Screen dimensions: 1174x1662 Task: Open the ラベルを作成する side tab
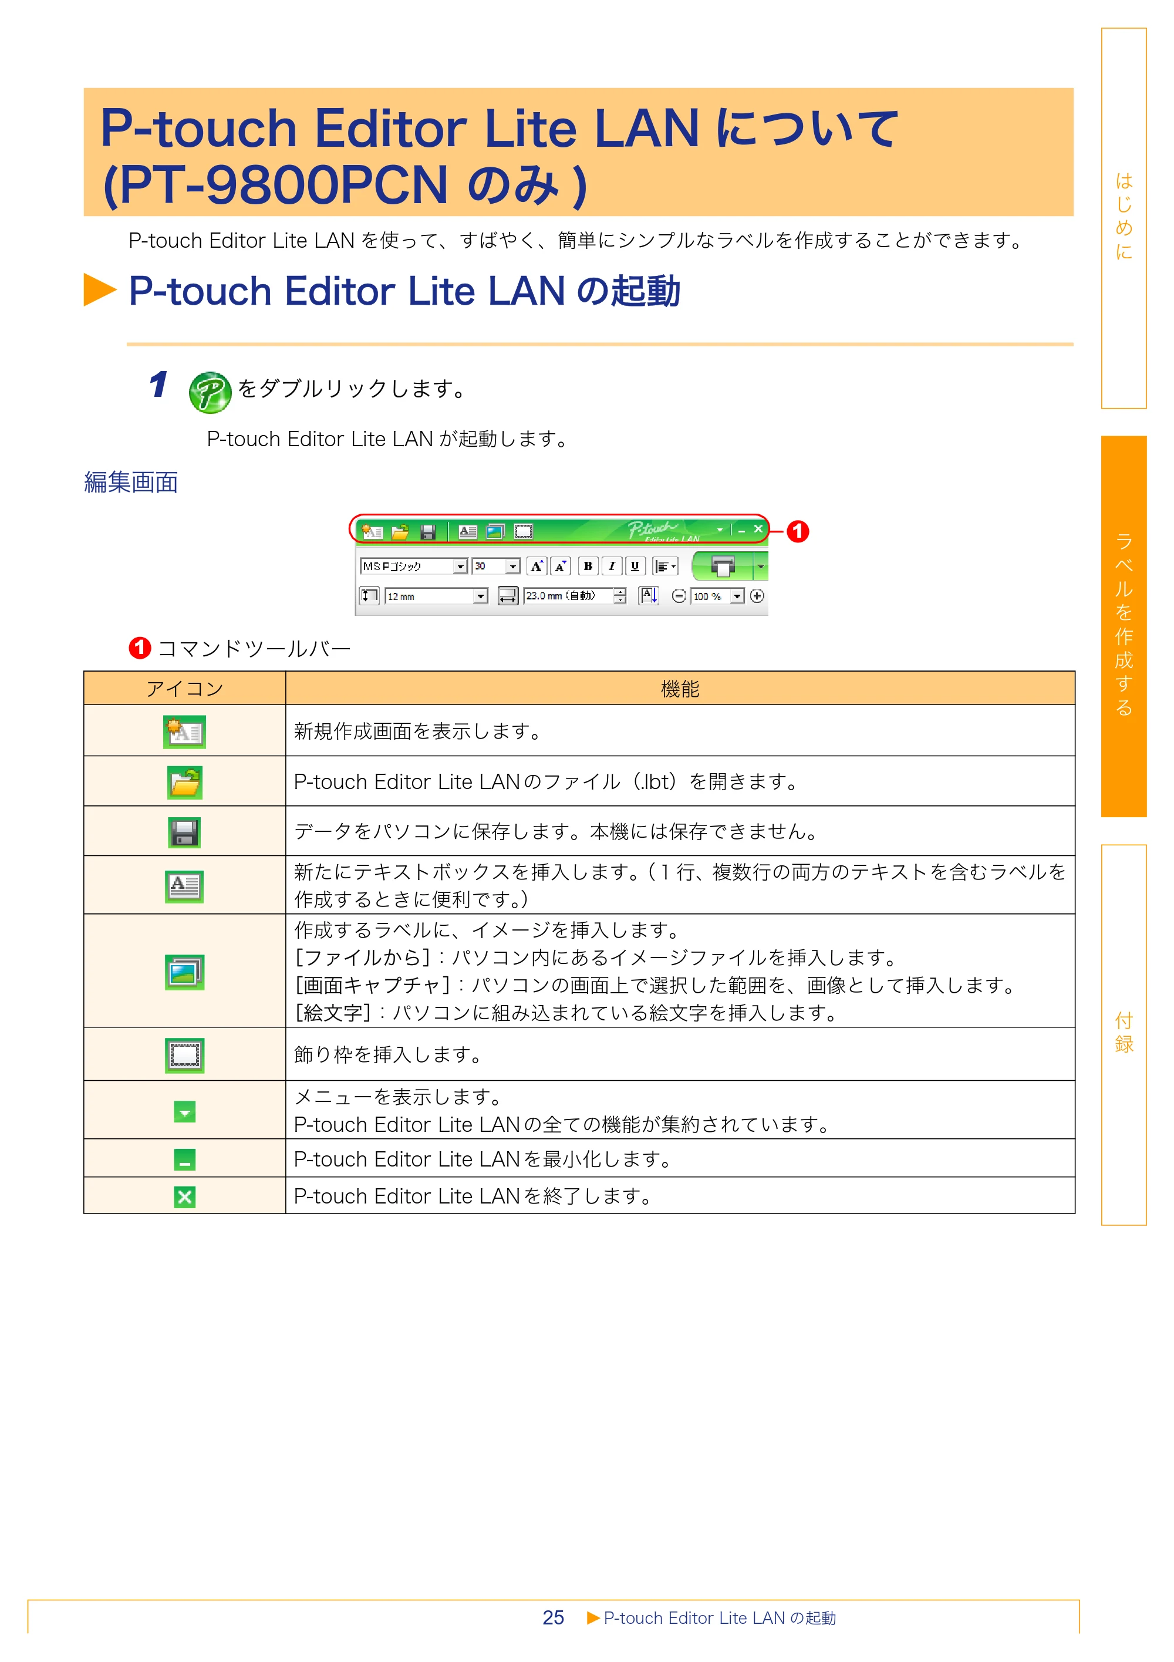(x=1124, y=626)
